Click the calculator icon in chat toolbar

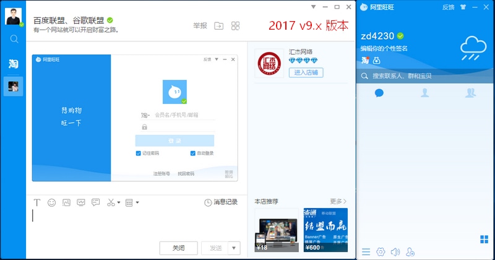click(129, 202)
